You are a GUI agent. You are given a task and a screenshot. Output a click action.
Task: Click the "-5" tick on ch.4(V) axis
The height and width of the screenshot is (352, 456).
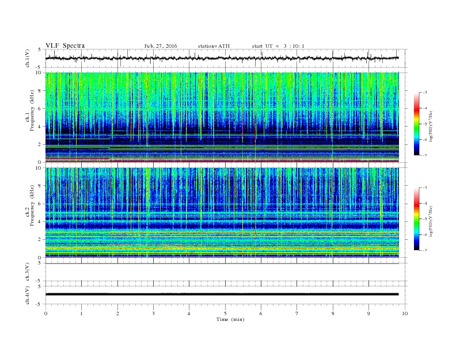tap(39, 304)
